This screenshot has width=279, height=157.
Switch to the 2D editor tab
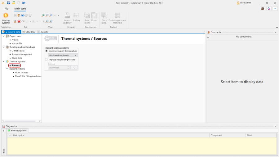tap(29, 32)
